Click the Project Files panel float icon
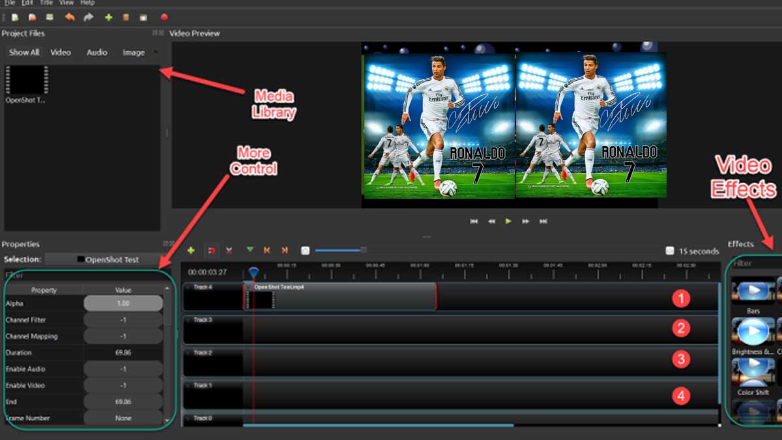Image resolution: width=782 pixels, height=440 pixels. [x=155, y=33]
